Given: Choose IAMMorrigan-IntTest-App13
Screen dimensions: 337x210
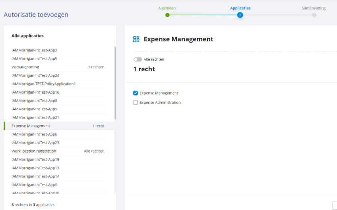Looking at the screenshot, I should pyautogui.click(x=58, y=168).
